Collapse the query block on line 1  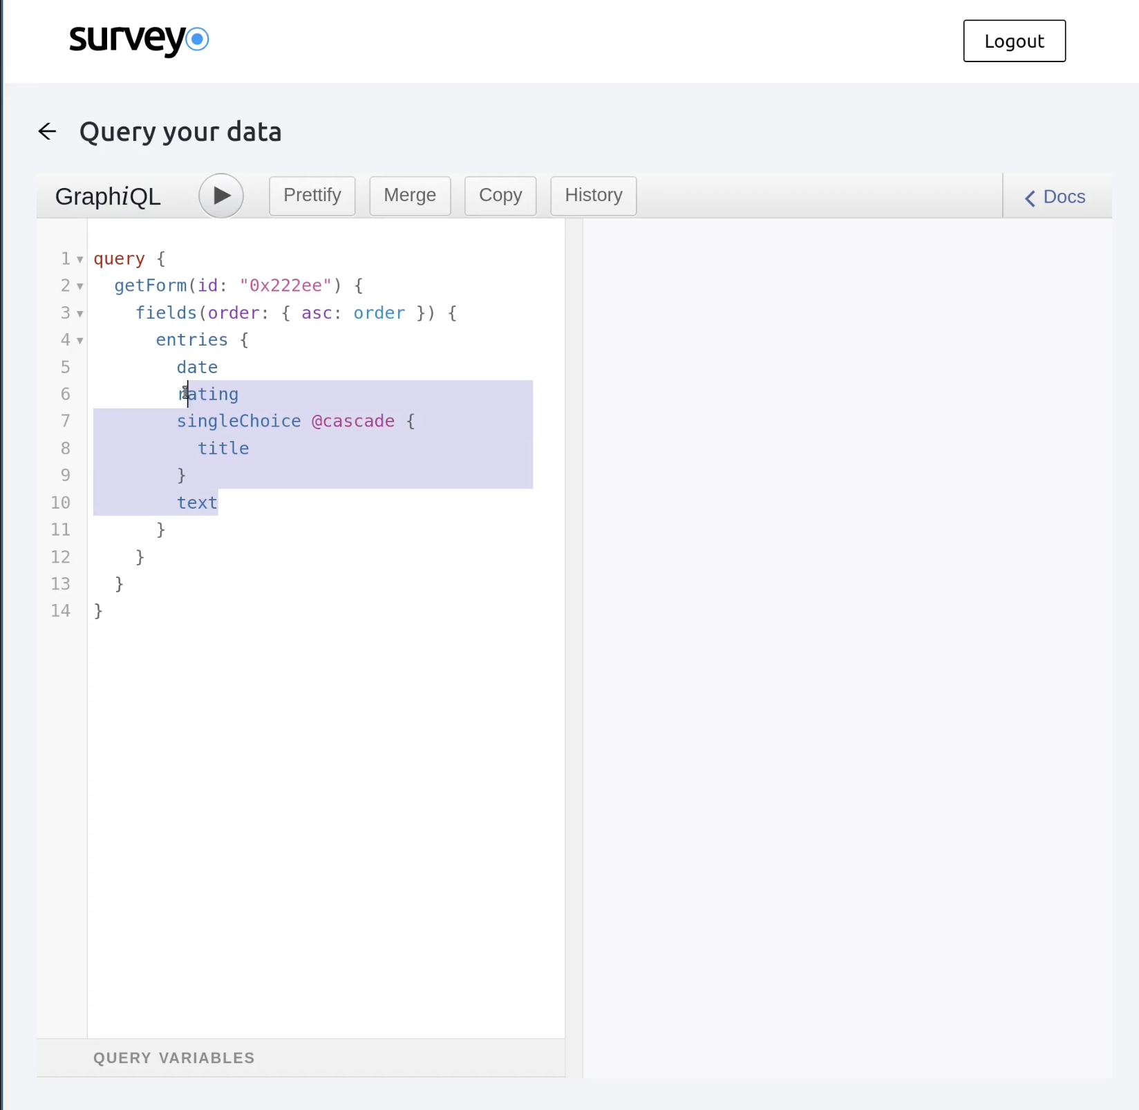(79, 260)
